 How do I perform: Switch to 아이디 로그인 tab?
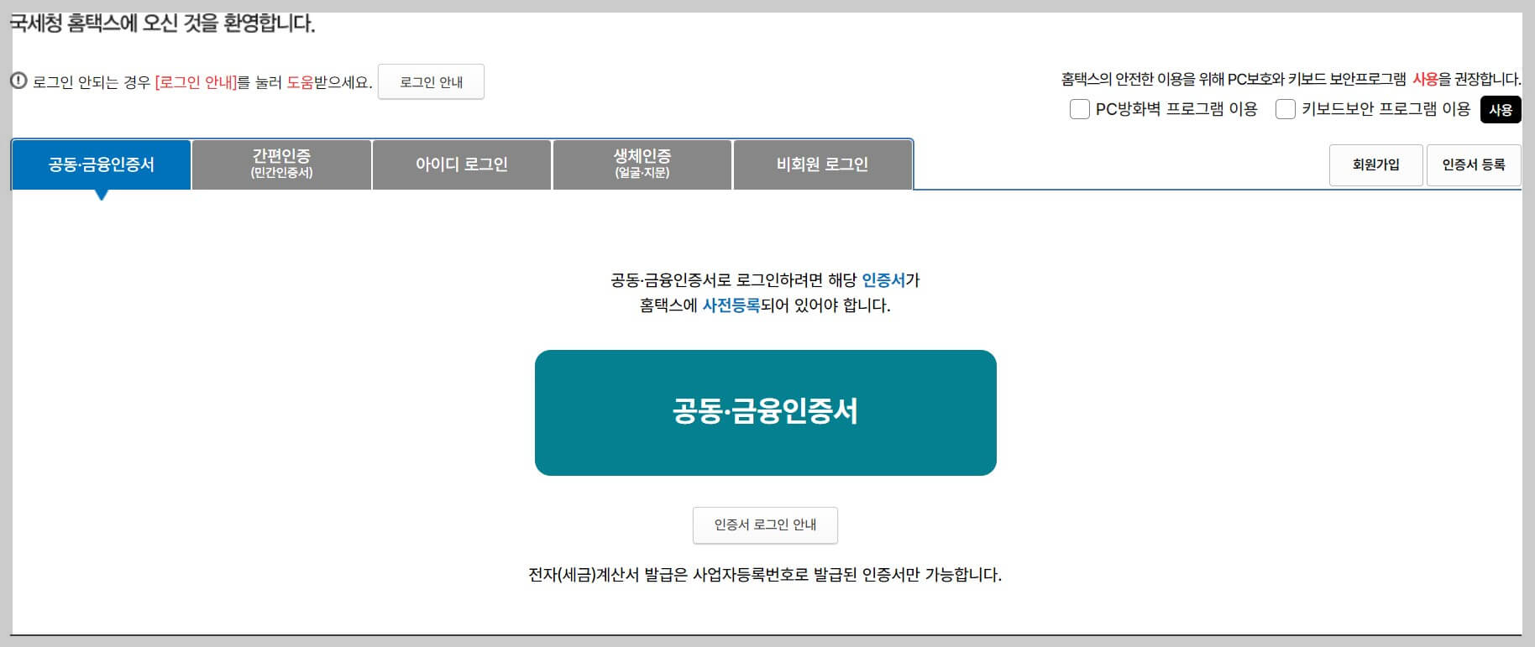462,164
